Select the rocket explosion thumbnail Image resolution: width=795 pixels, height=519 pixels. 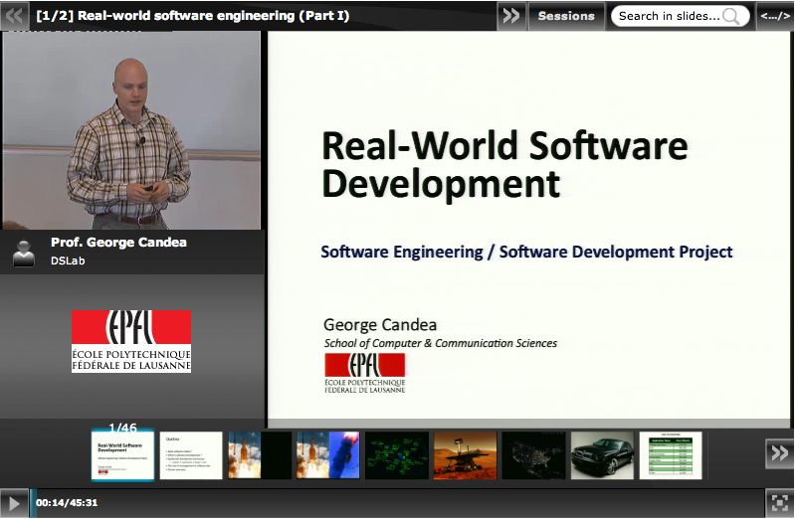point(328,455)
